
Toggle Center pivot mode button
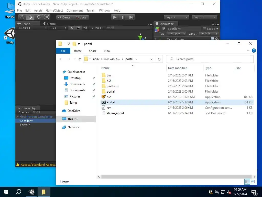click(x=65, y=17)
